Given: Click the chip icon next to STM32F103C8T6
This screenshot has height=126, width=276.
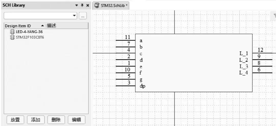Looking at the screenshot, I should point(12,37).
